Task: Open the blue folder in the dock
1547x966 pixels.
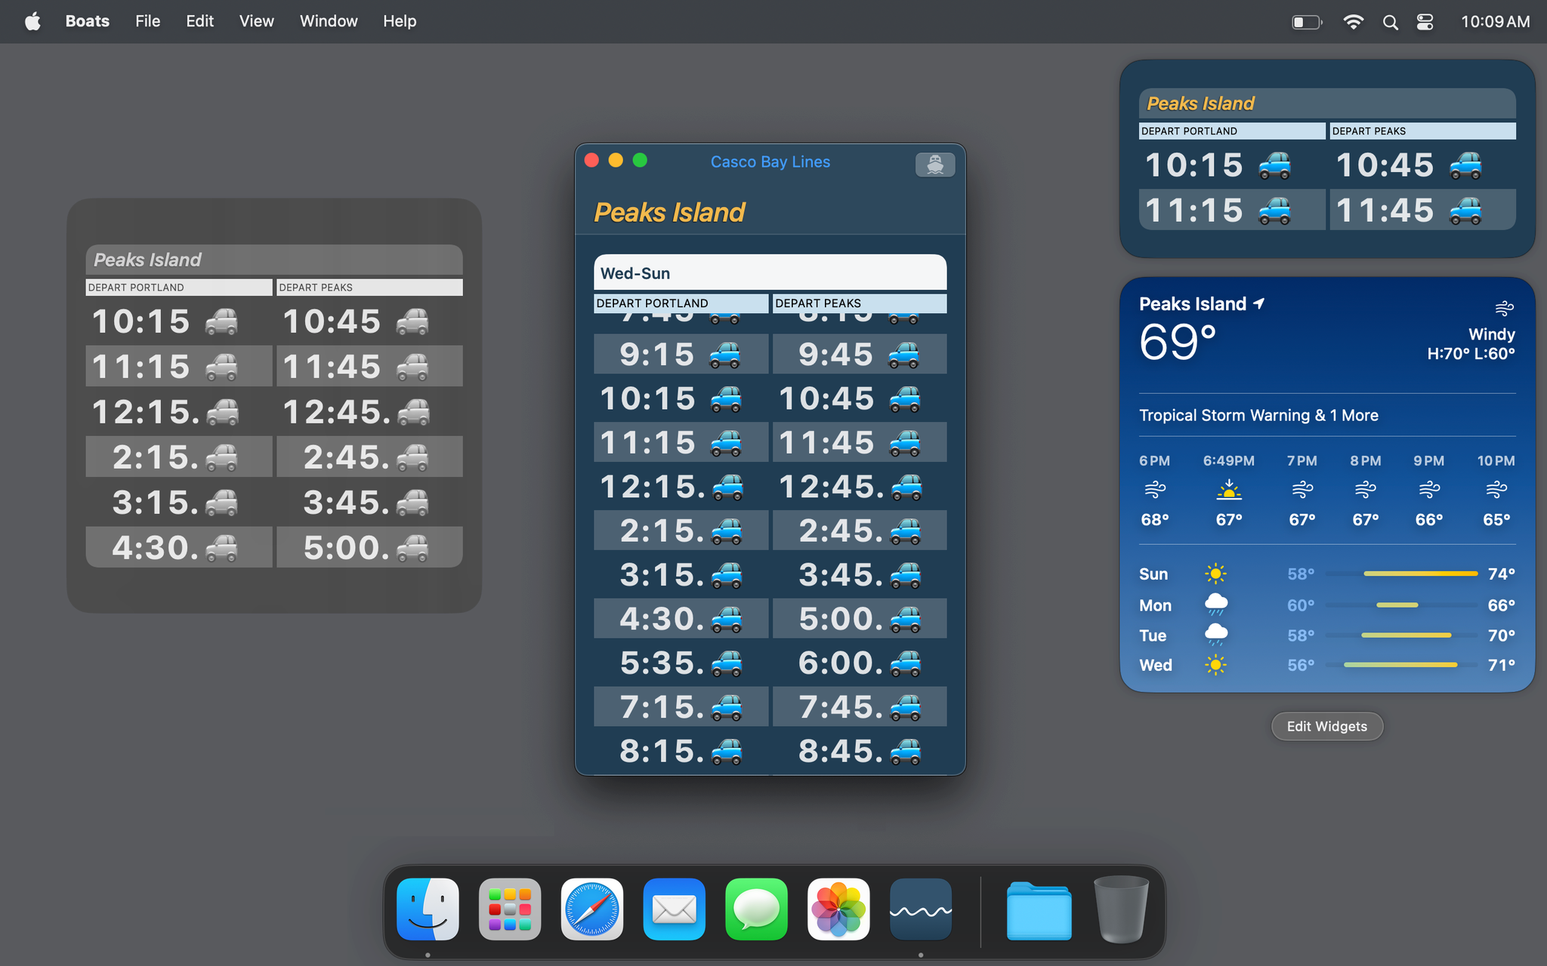Action: tap(1039, 910)
